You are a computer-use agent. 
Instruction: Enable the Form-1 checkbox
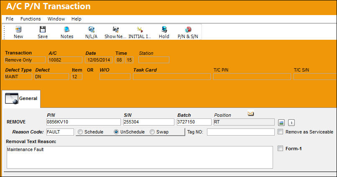click(280, 148)
